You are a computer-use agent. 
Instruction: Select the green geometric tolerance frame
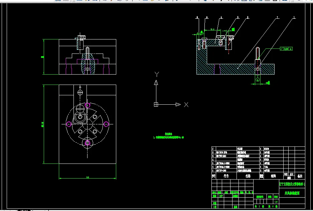(x=286, y=49)
